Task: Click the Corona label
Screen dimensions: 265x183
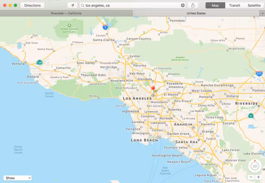Action: tap(229, 123)
